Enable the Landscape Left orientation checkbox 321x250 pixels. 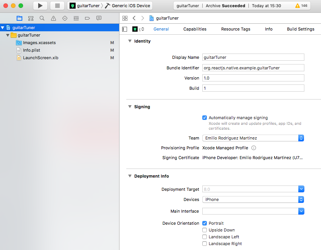(x=205, y=237)
